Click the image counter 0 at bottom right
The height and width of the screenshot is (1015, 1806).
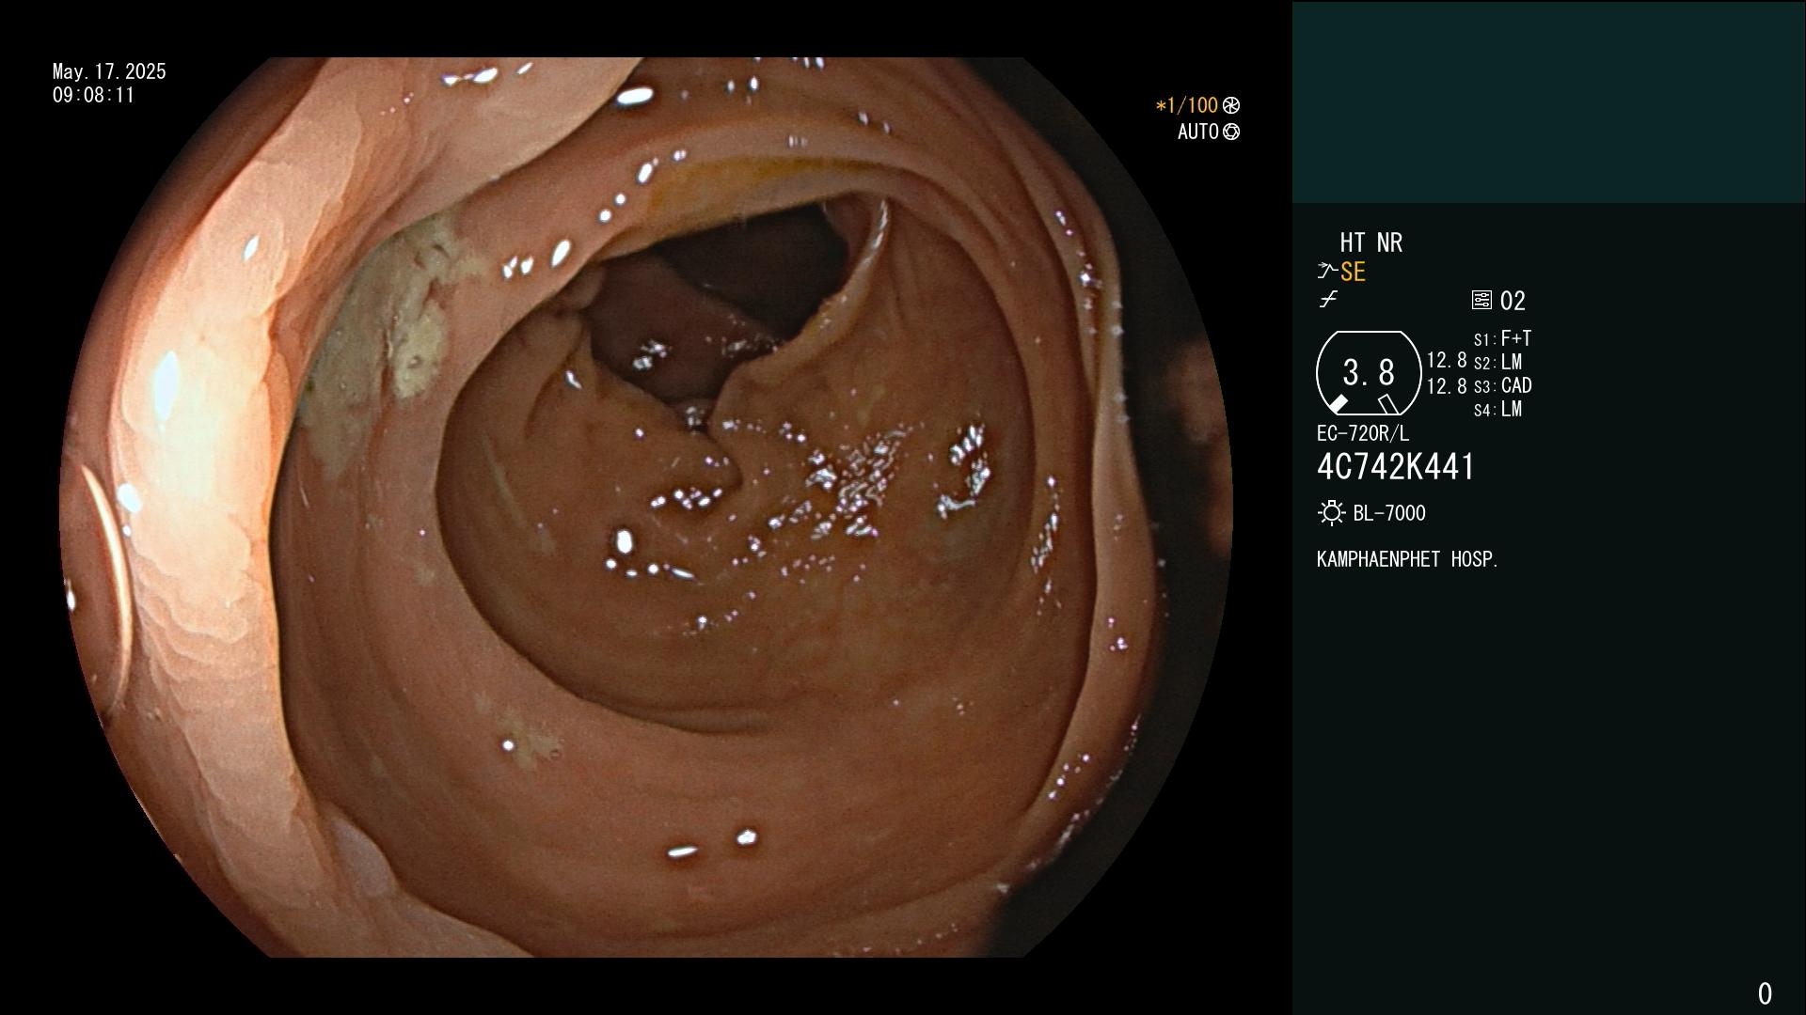(1765, 993)
